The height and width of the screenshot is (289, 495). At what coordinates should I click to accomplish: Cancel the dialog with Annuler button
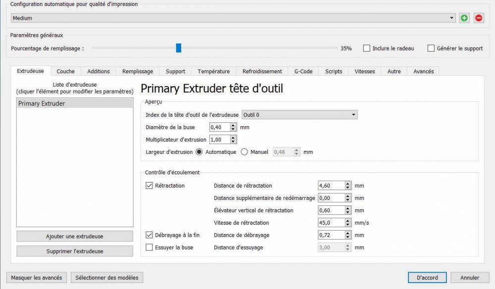pyautogui.click(x=469, y=278)
